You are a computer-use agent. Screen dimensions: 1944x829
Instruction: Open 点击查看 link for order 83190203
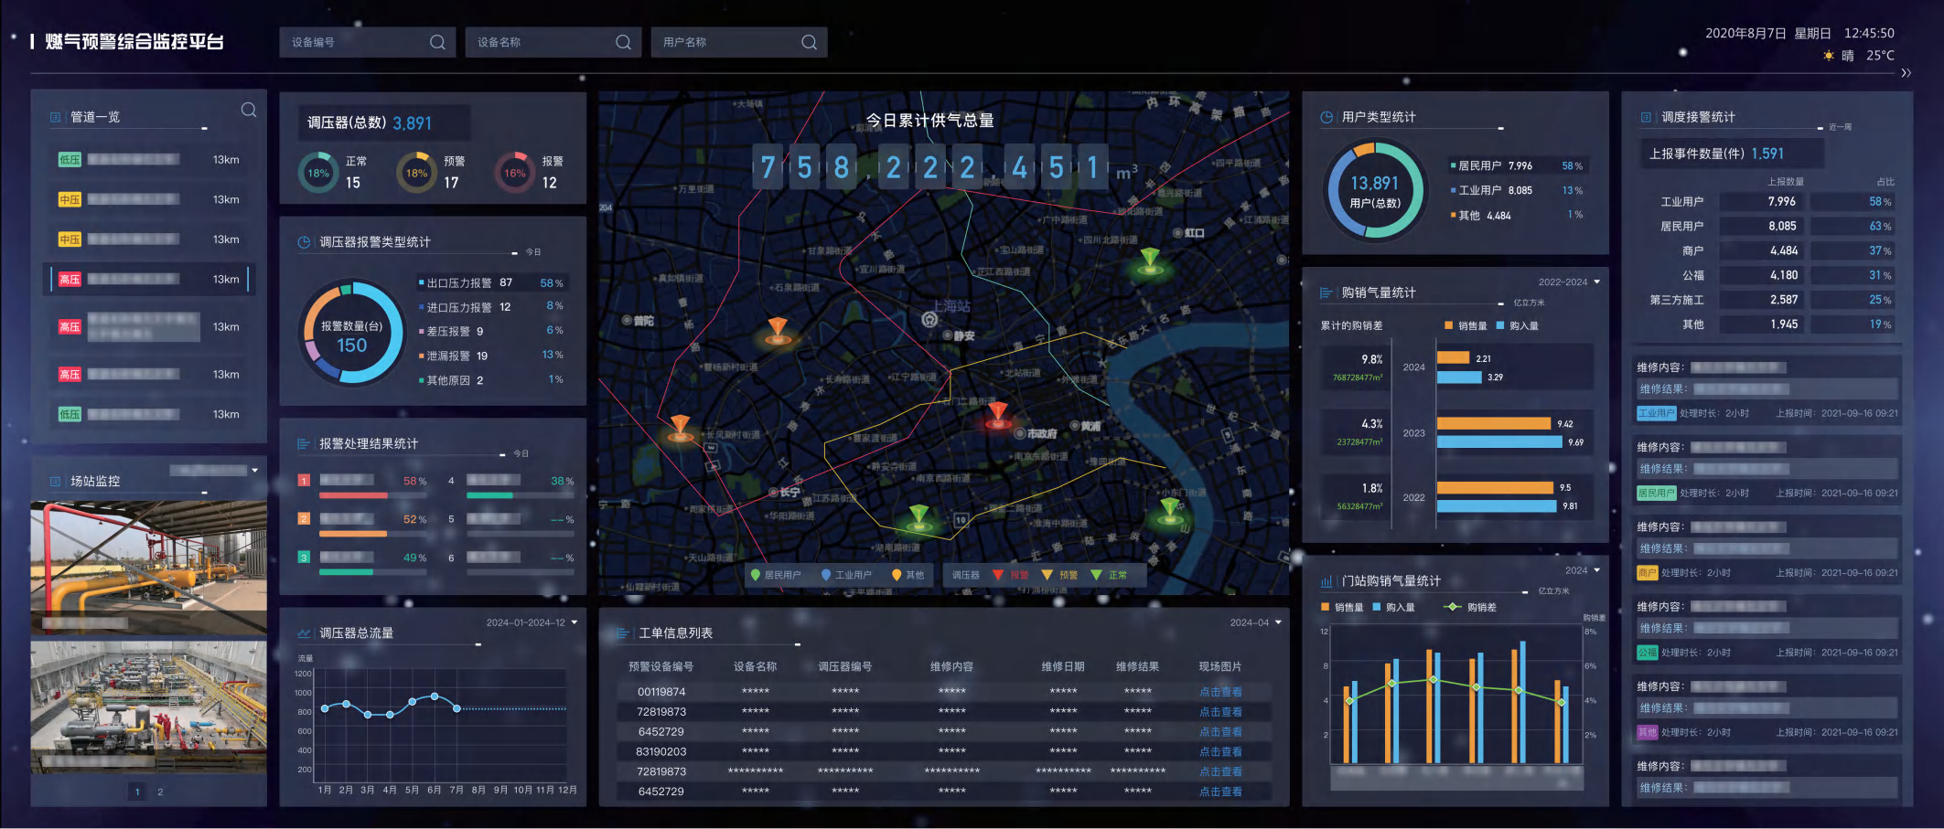1220,751
